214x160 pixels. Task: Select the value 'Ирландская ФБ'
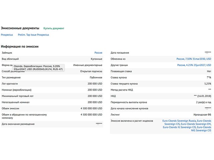(x=202, y=115)
